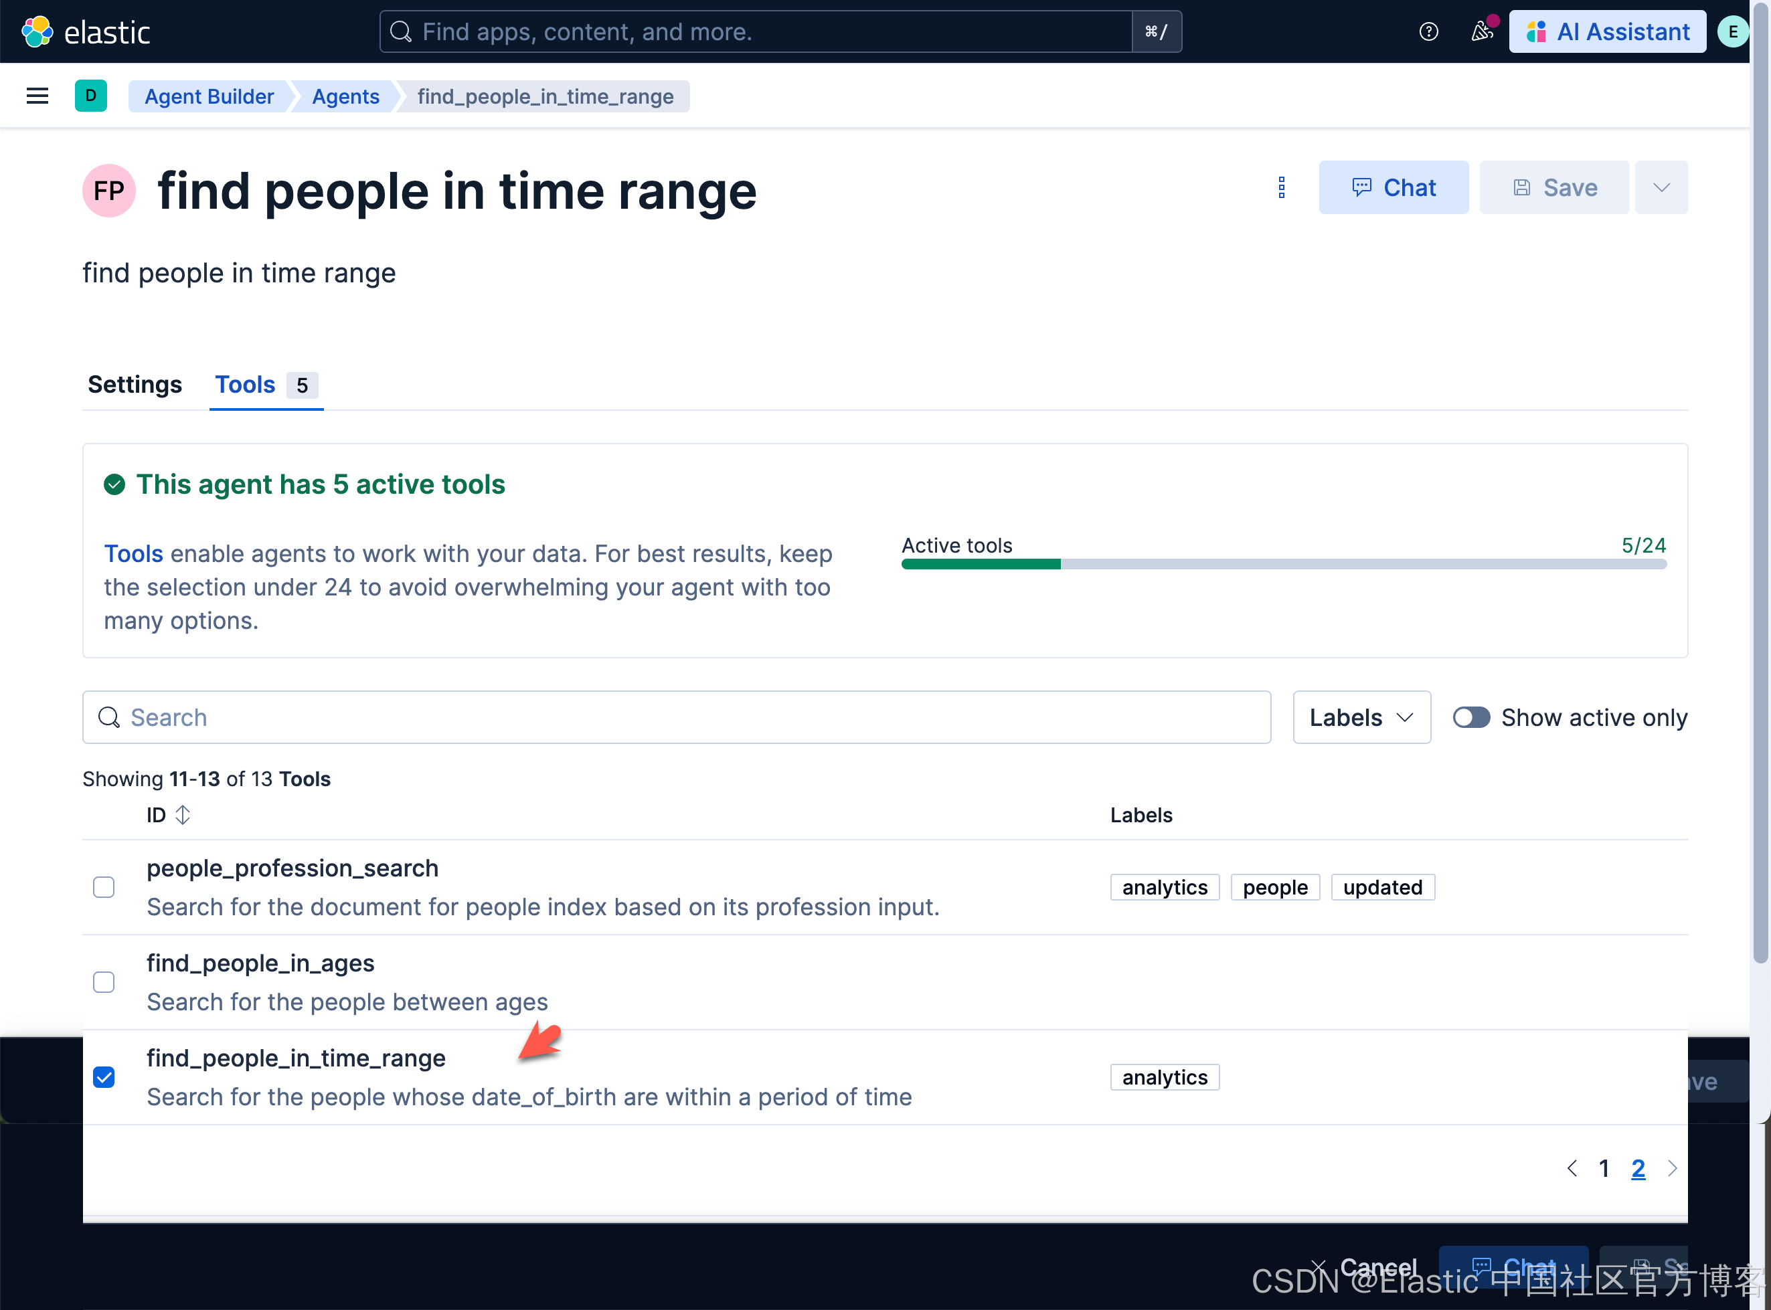Open the AI Assistant button
Viewport: 1771px width, 1310px height.
(x=1608, y=31)
